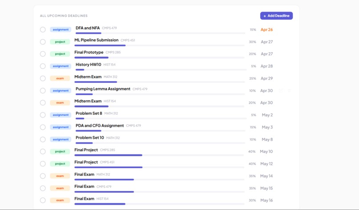Image resolution: width=359 pixels, height=210 pixels.
Task: Check the CMPS 285 Final Project circle
Action: click(x=43, y=151)
